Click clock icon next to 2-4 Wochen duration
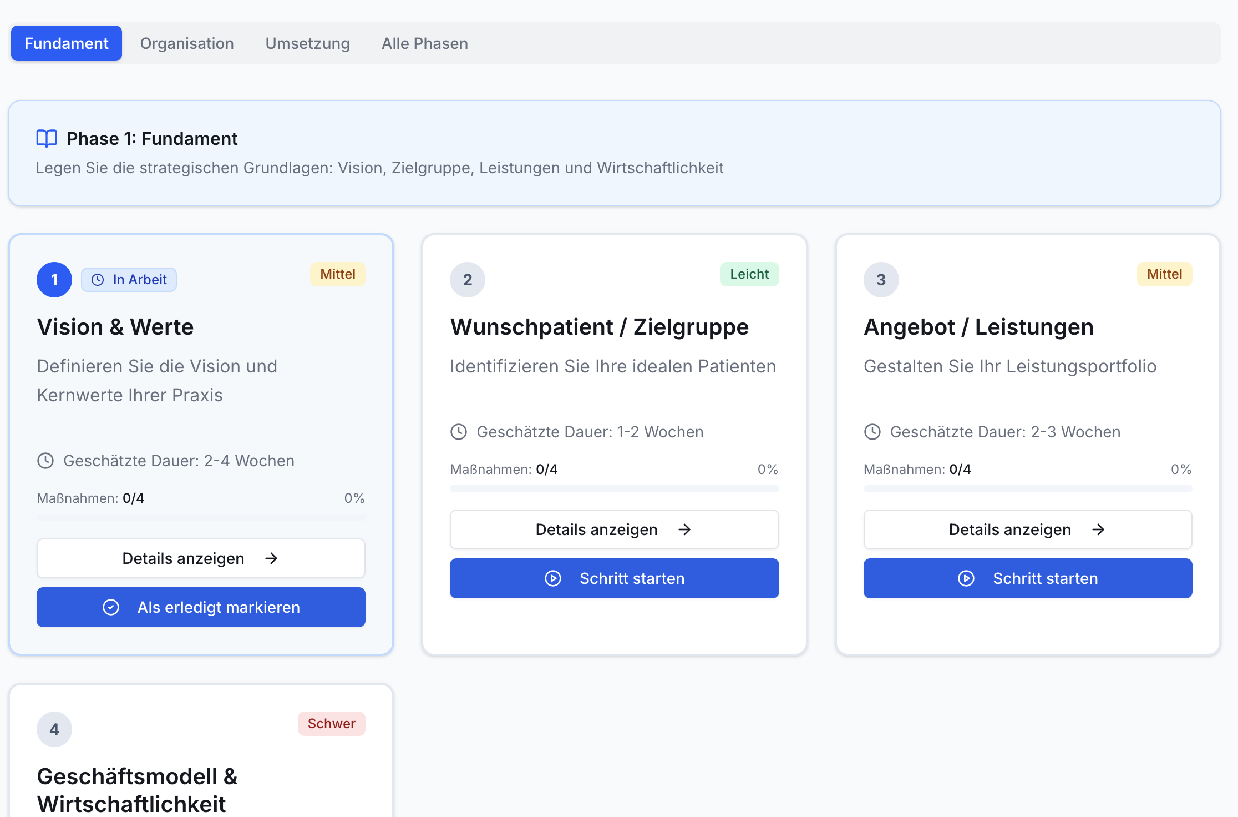The width and height of the screenshot is (1238, 817). click(x=45, y=461)
